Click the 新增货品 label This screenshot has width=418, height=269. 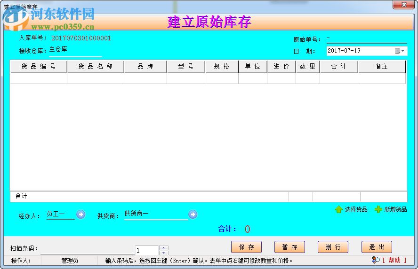coord(395,209)
